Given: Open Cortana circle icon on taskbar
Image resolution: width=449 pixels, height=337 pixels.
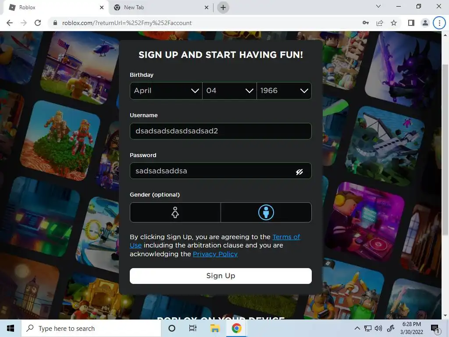Looking at the screenshot, I should point(172,328).
